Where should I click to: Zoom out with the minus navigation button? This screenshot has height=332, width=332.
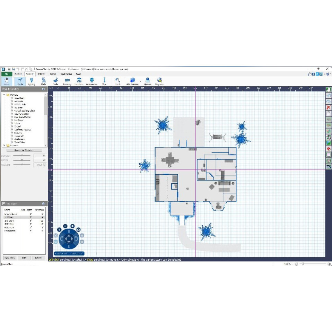pos(65,226)
